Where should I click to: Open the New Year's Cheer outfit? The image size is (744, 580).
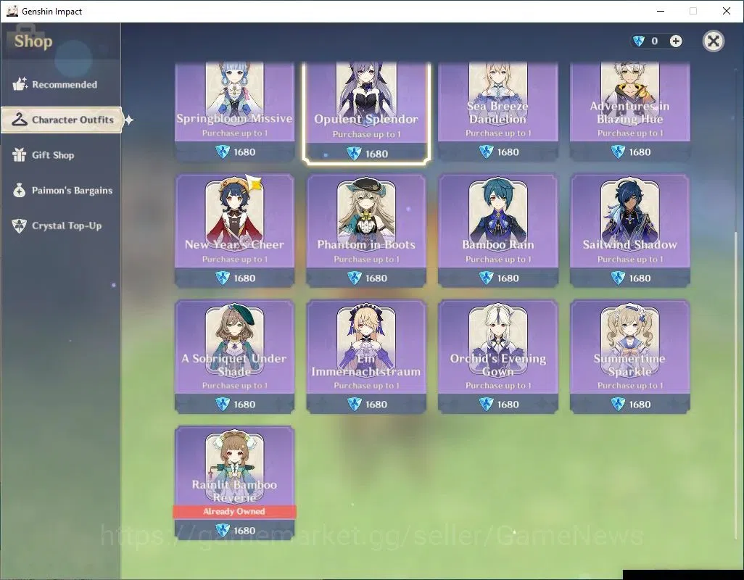(x=234, y=231)
